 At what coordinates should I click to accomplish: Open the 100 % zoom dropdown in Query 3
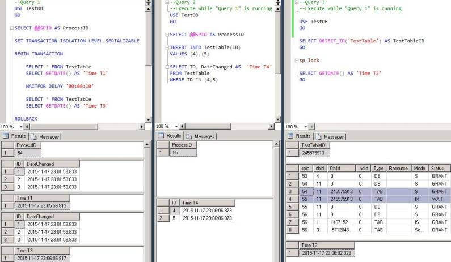point(305,127)
